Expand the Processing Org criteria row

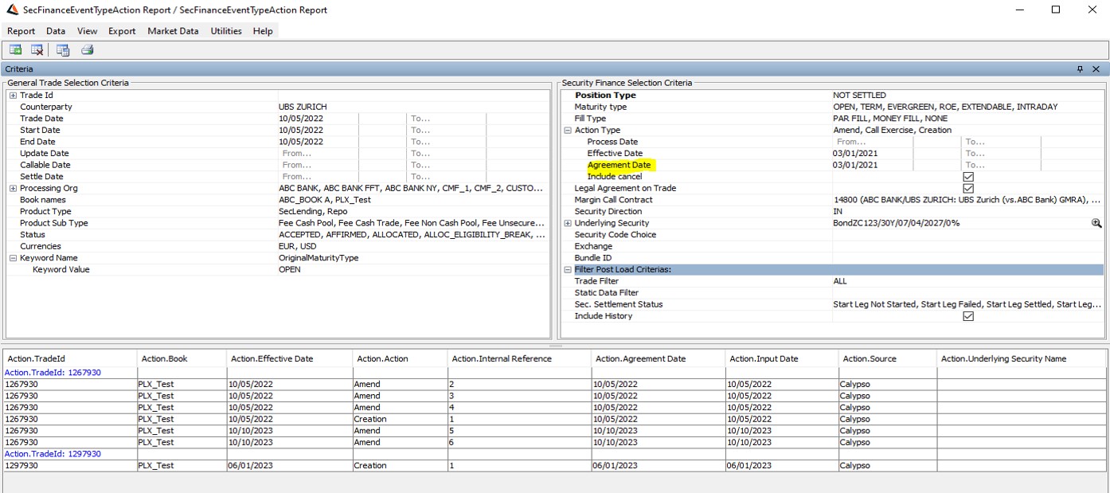(13, 189)
